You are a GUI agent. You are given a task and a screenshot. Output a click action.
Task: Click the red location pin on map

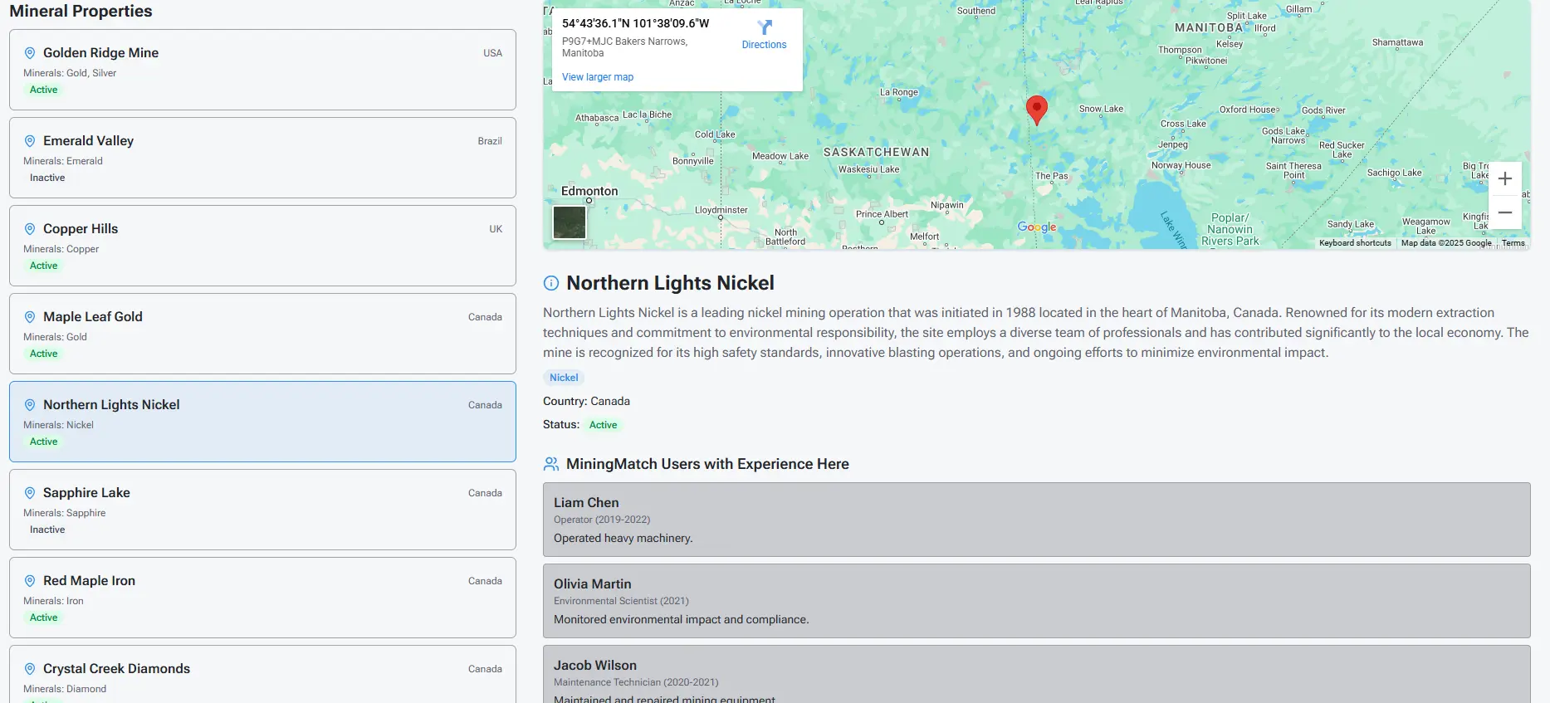(1036, 108)
